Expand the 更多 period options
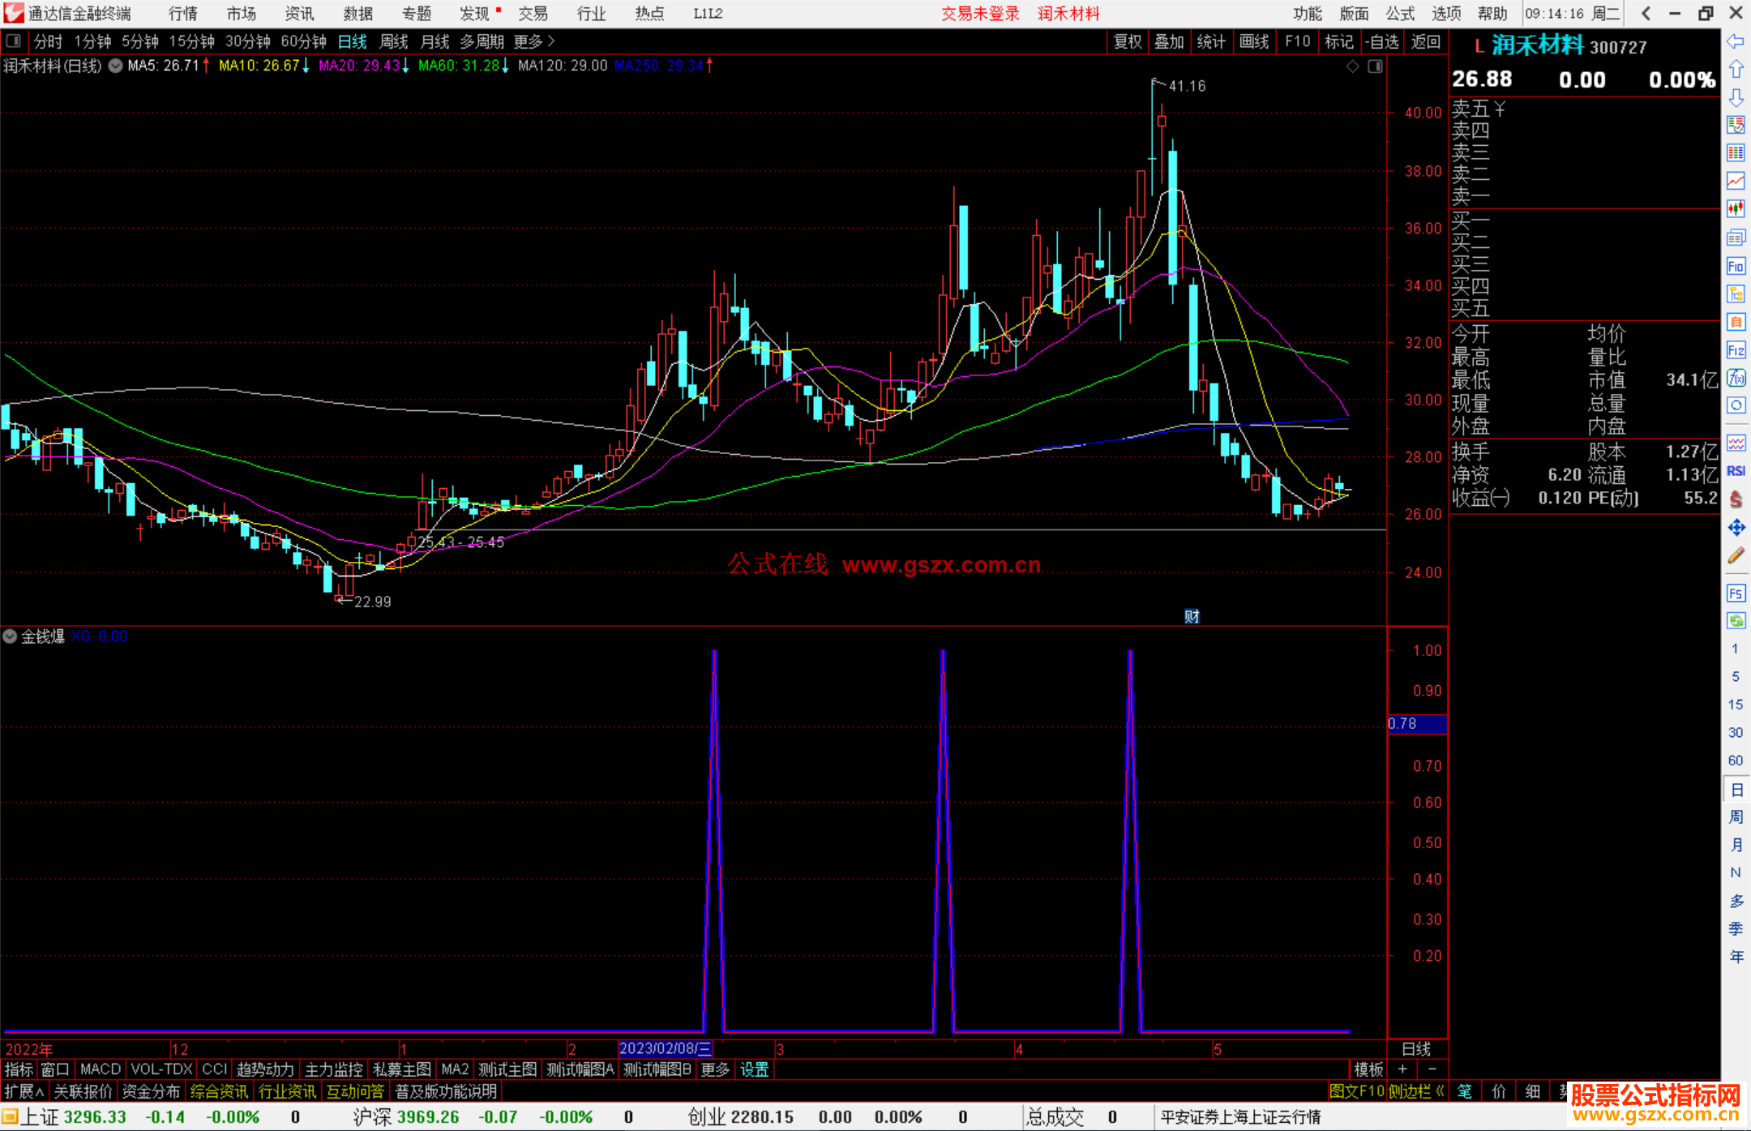Screen dimensions: 1751x1131 coord(534,41)
